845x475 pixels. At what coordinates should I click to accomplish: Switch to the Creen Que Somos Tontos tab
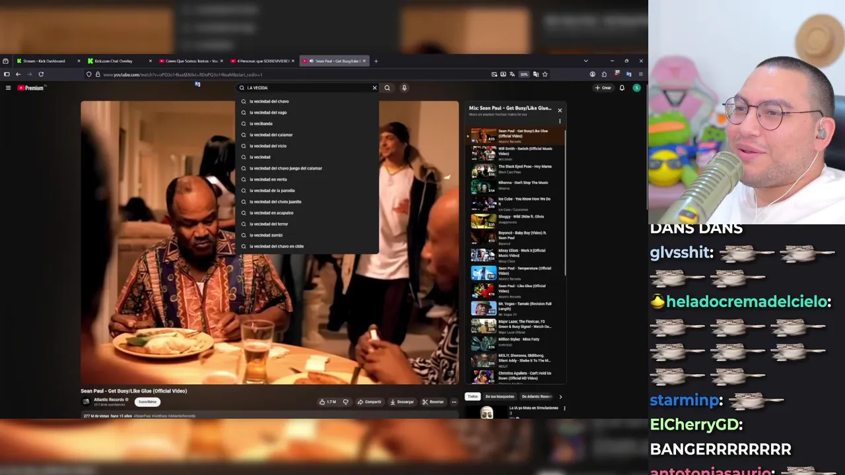click(x=191, y=61)
